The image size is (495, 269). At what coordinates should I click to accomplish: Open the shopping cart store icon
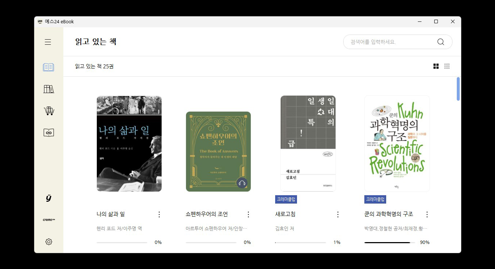click(49, 111)
